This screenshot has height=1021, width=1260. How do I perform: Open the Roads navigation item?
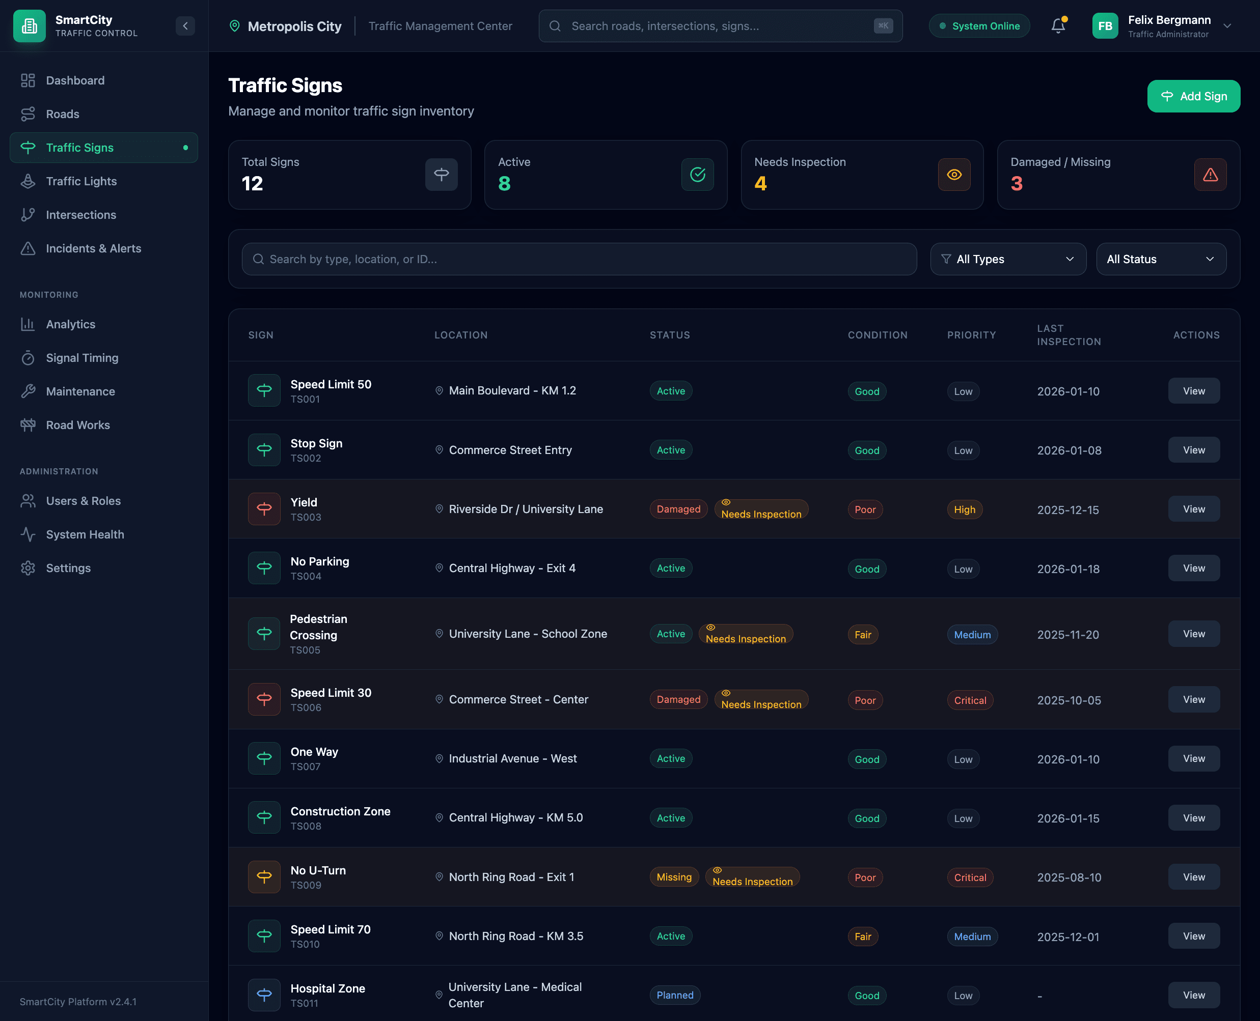tap(62, 114)
